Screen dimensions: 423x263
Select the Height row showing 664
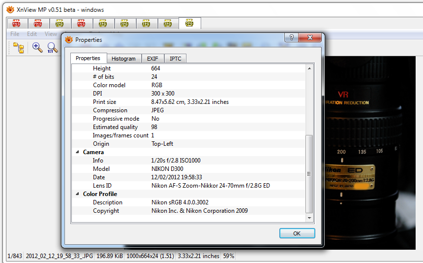[x=188, y=68]
